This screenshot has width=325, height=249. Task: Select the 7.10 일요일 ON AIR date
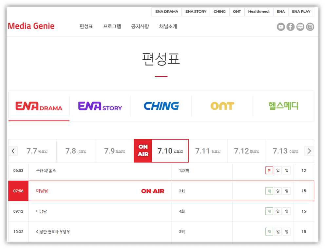pyautogui.click(x=161, y=151)
